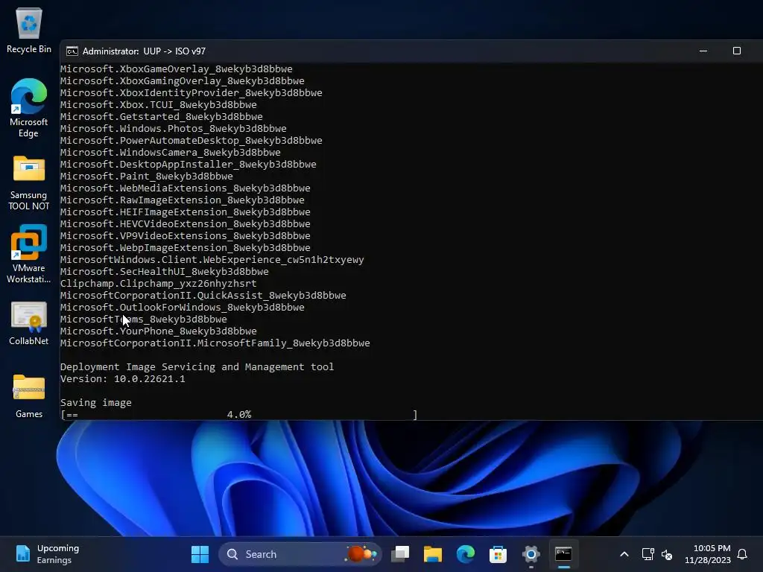Click the Microsoft.SecHealthUI_8wekyb3d8bbwe line

tap(165, 271)
